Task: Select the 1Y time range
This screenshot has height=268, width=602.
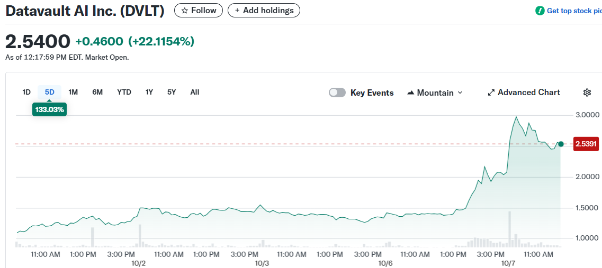Action: 149,92
